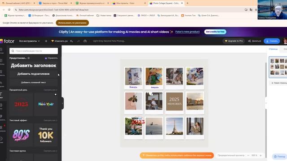Click 'Новая страница' add page button
The image size is (287, 161).
(x=278, y=83)
